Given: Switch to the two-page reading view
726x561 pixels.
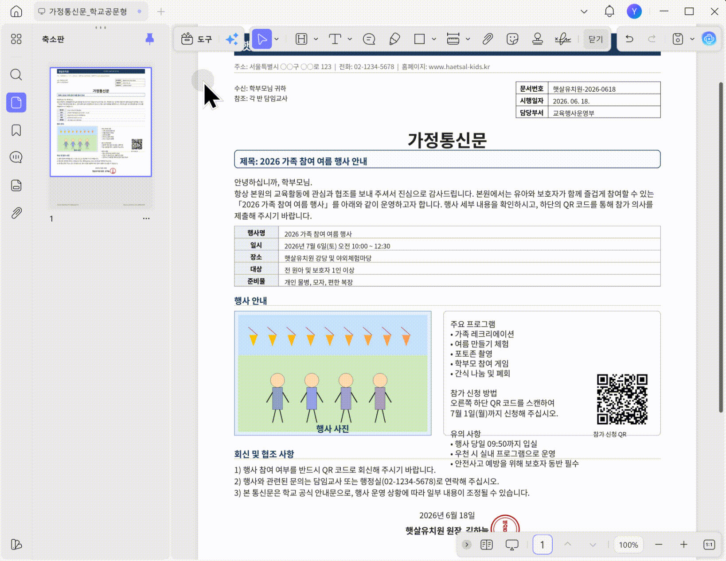Looking at the screenshot, I should pyautogui.click(x=487, y=545).
